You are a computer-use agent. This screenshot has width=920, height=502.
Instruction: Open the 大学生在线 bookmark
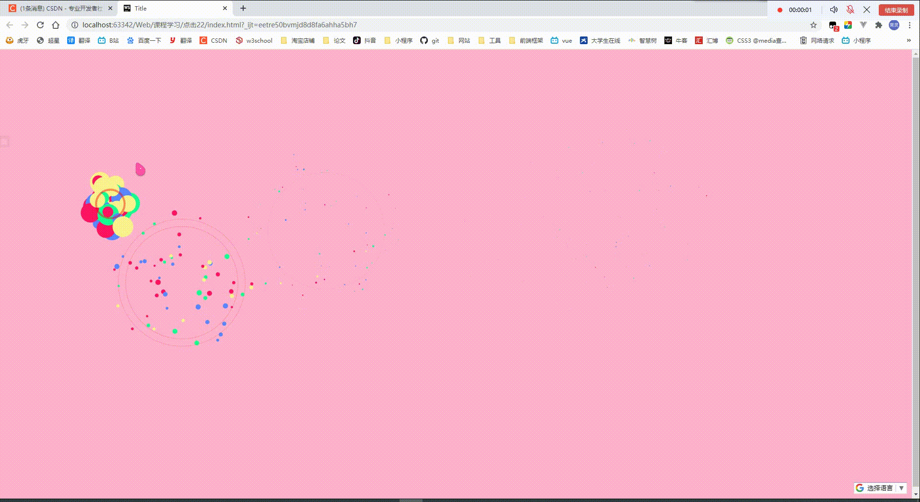tap(600, 40)
